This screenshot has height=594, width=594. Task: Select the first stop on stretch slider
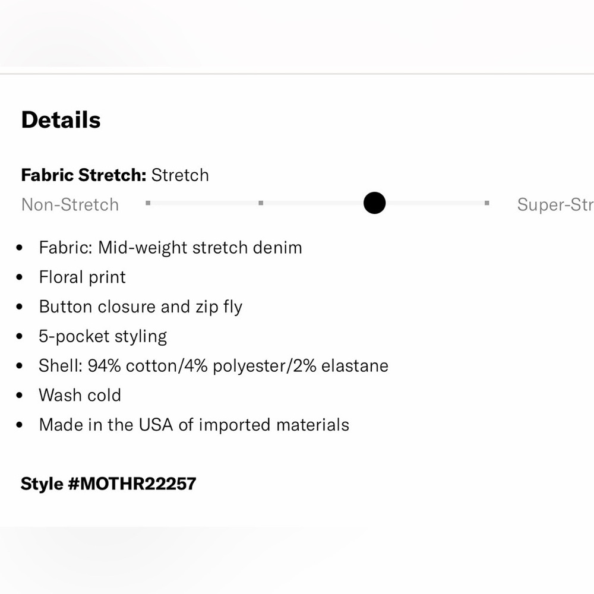pyautogui.click(x=148, y=203)
